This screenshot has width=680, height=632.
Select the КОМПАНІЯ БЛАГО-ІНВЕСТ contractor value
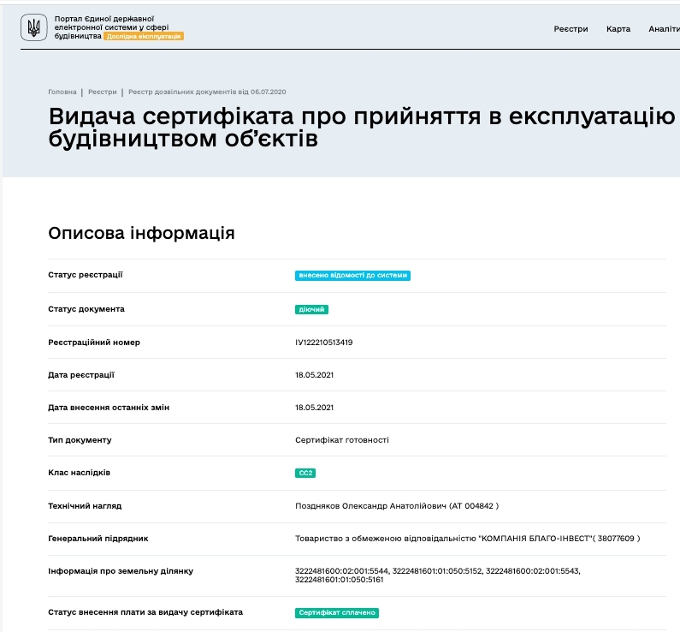(468, 539)
